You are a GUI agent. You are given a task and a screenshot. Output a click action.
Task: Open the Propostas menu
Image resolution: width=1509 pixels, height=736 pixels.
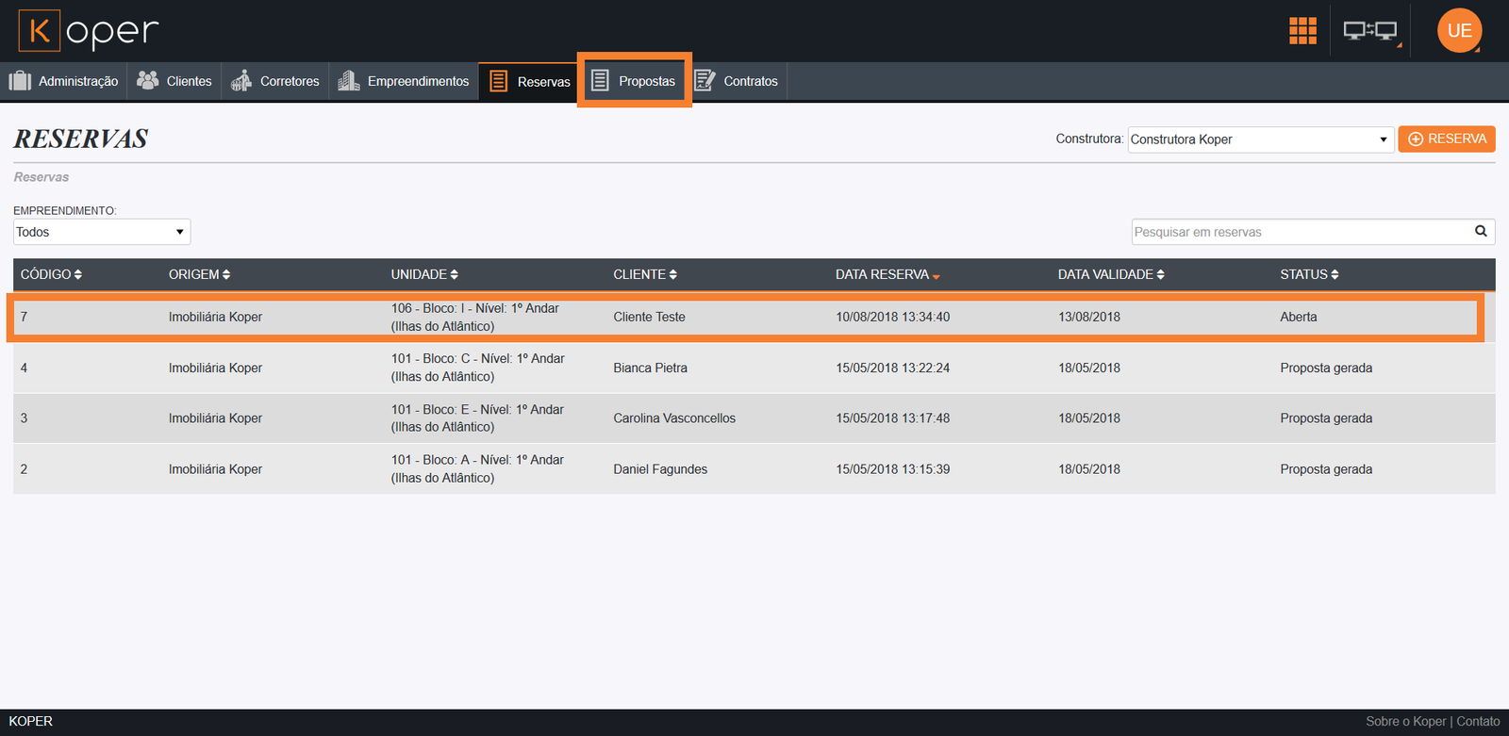(634, 81)
